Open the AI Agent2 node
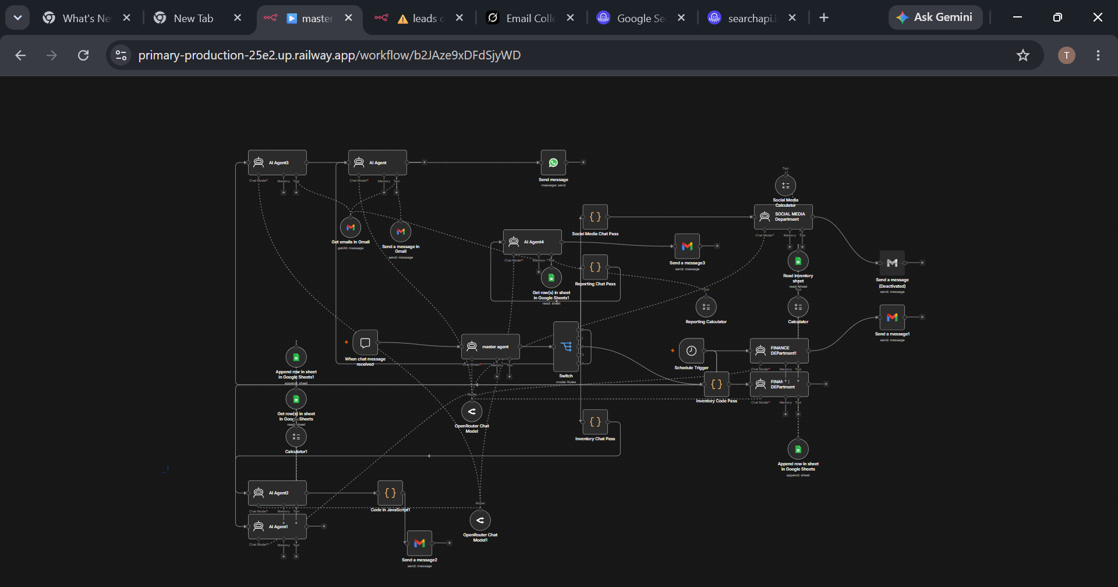 [277, 493]
